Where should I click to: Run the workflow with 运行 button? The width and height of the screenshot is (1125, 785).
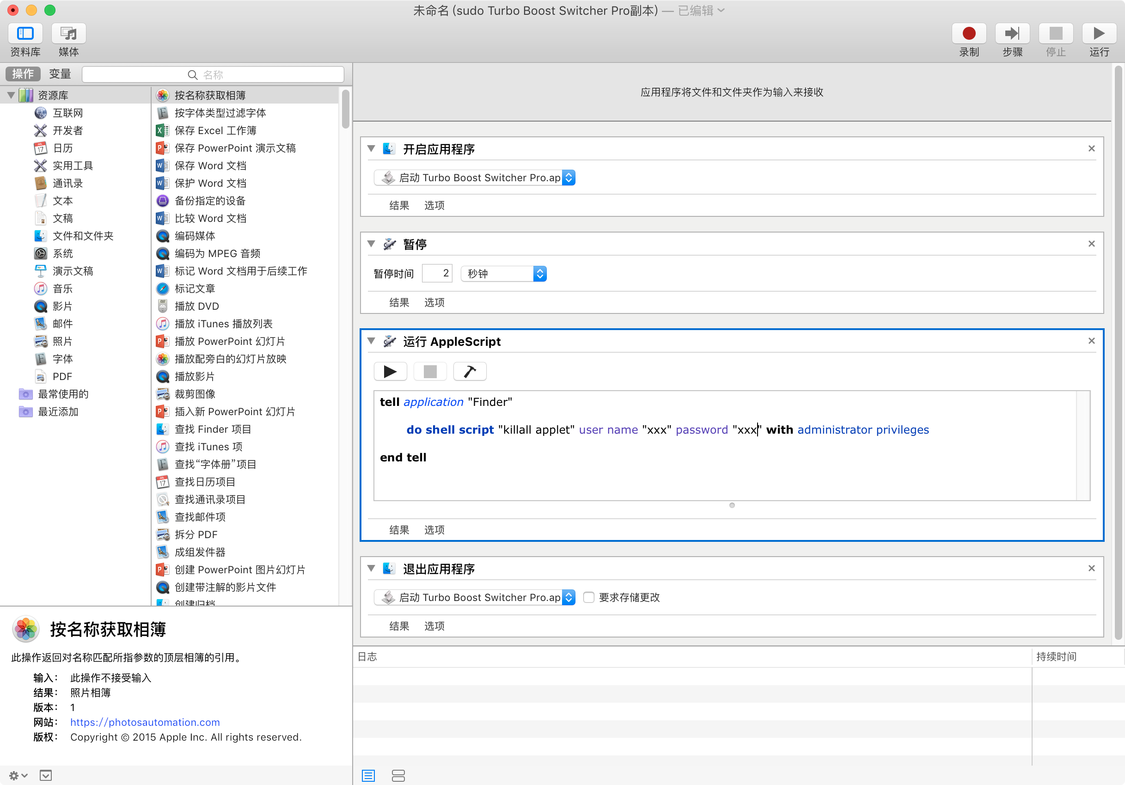(x=1099, y=33)
